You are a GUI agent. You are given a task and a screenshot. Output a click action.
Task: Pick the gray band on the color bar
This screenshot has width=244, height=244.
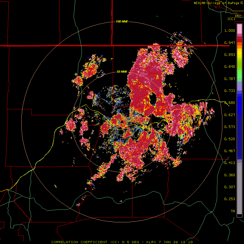click(x=239, y=188)
